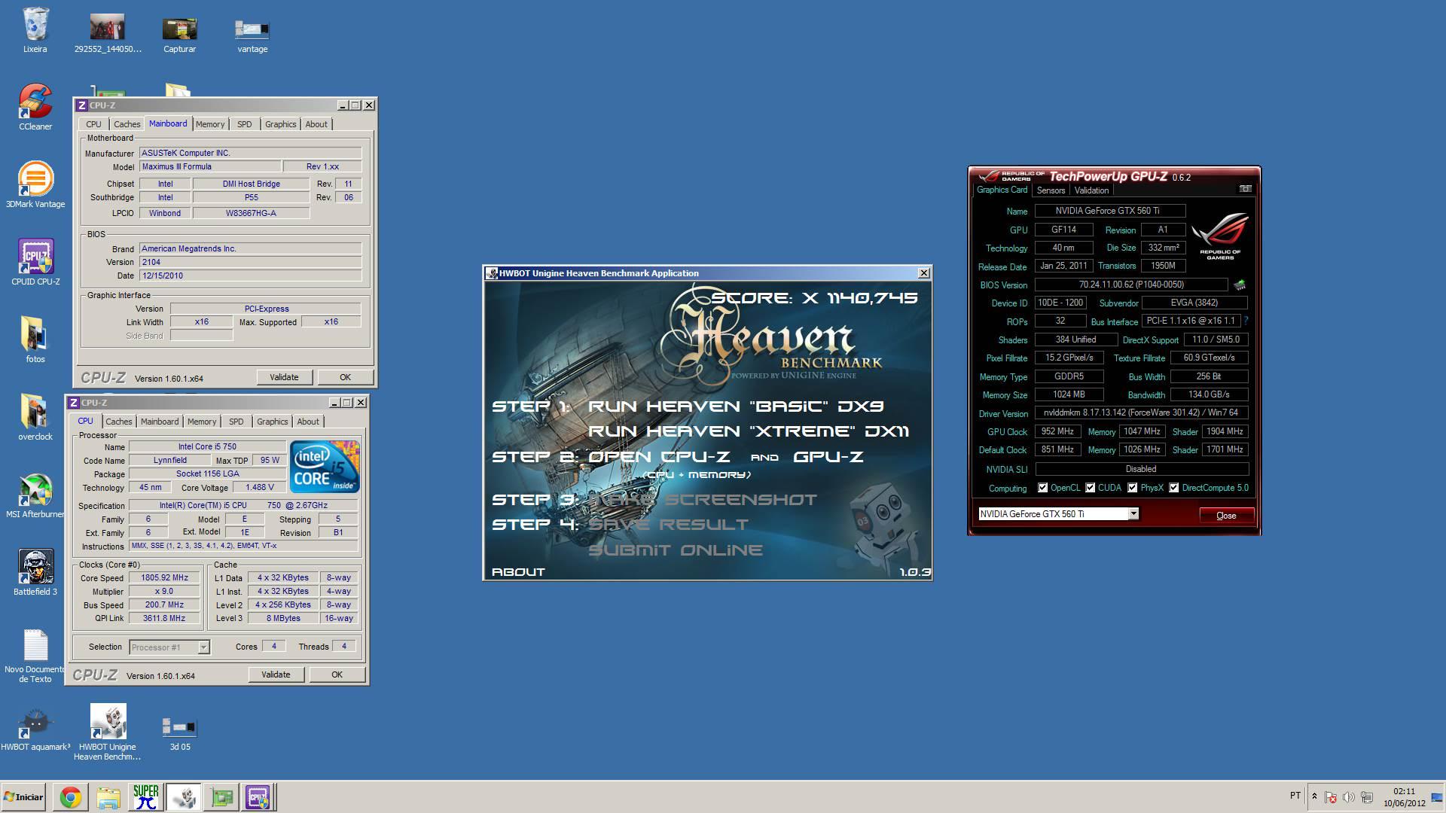The width and height of the screenshot is (1446, 813).
Task: Run Heaven "Basic" DX9 benchmark
Action: (x=736, y=406)
